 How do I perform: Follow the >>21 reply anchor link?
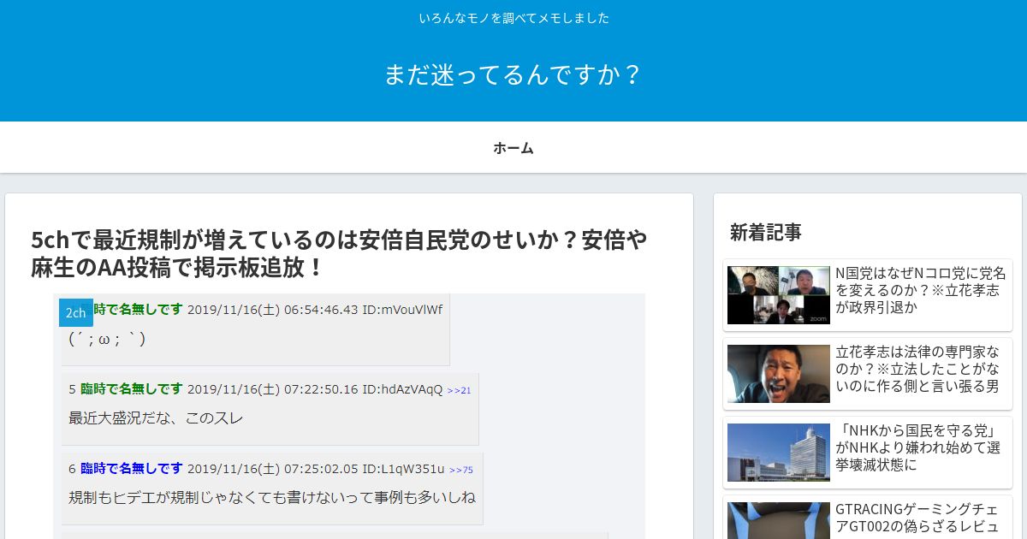click(x=459, y=390)
